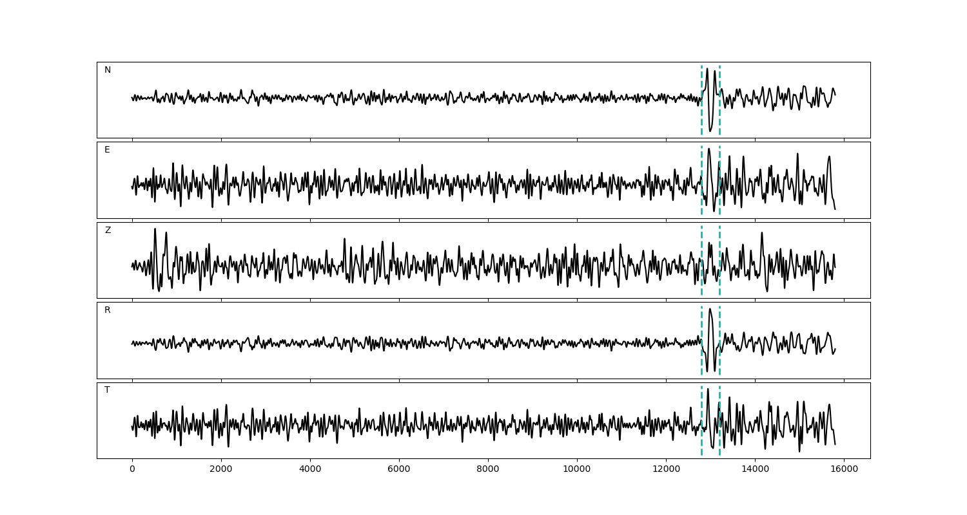Click right dashed cyan line in R panel

pyautogui.click(x=719, y=322)
